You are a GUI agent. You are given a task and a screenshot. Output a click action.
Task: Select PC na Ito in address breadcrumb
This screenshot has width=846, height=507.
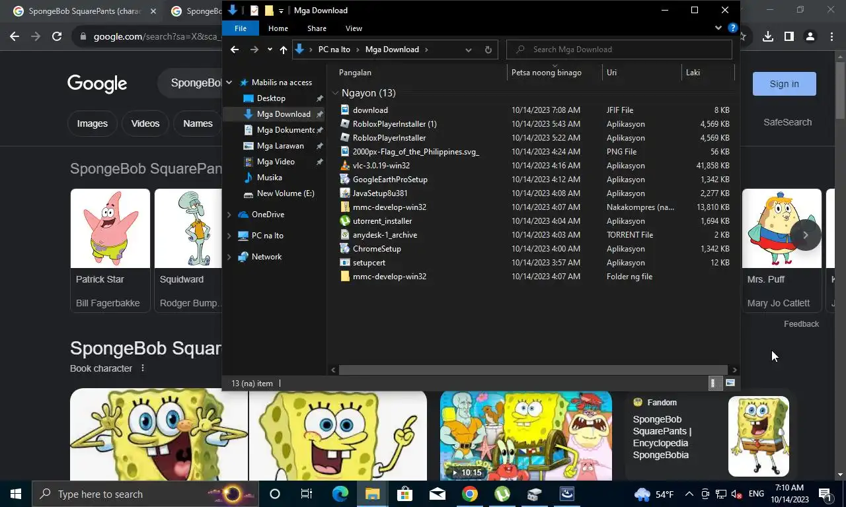(x=334, y=50)
